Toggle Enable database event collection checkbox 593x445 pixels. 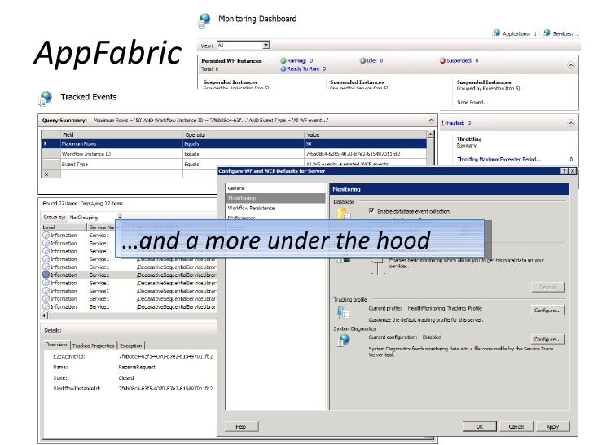[x=371, y=211]
